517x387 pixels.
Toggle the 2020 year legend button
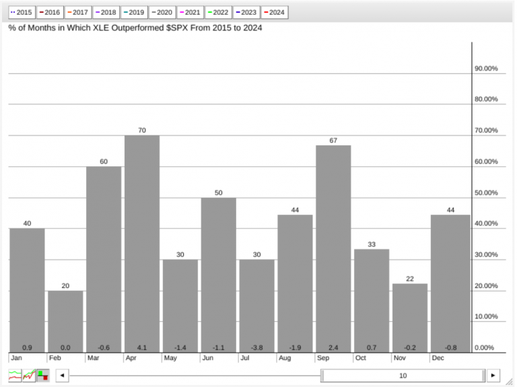coord(162,13)
